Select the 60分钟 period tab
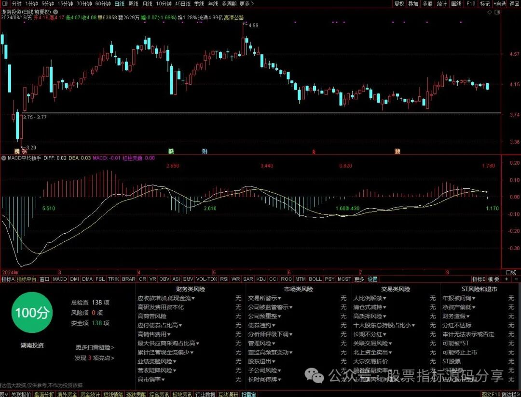The width and height of the screenshot is (521, 397). pos(103,4)
